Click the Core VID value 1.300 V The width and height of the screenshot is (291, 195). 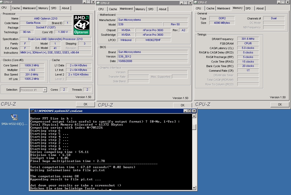pyautogui.click(x=63, y=32)
